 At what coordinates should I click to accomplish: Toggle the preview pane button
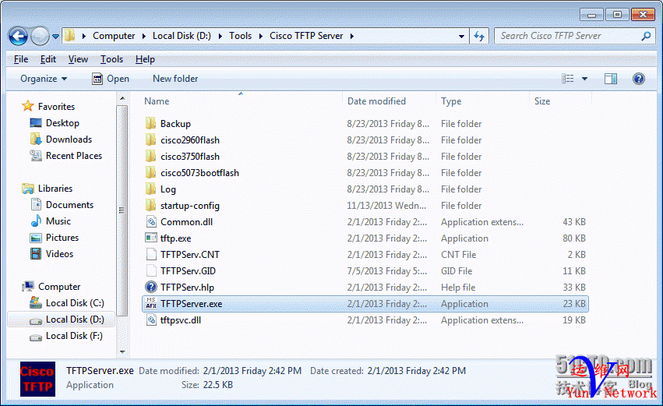click(x=611, y=79)
